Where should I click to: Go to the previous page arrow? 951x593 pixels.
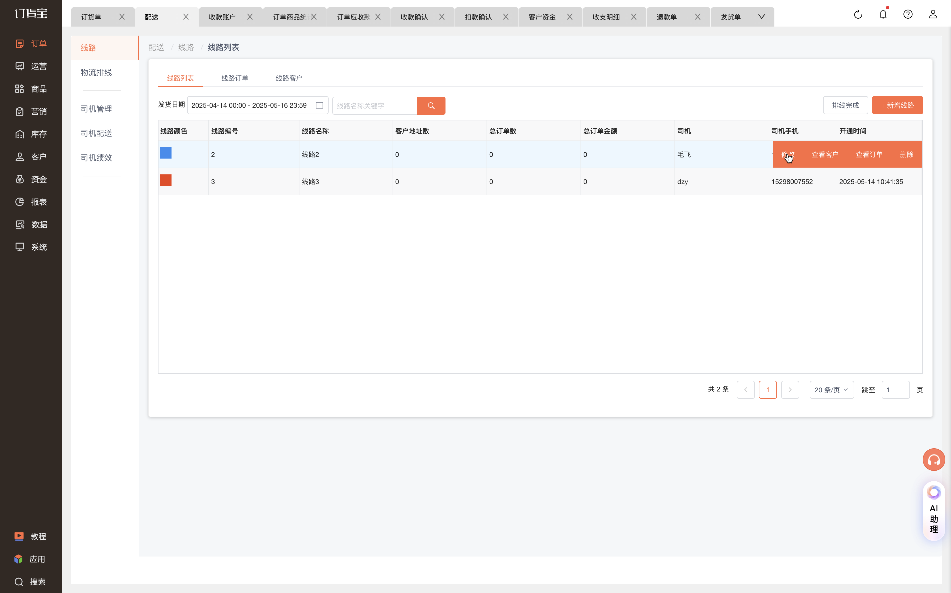746,390
